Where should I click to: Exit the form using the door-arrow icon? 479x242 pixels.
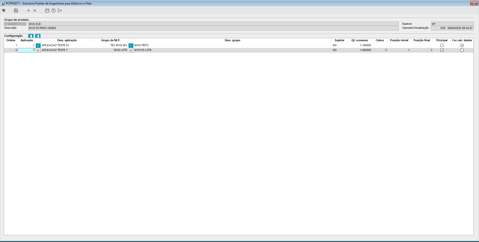[x=60, y=10]
